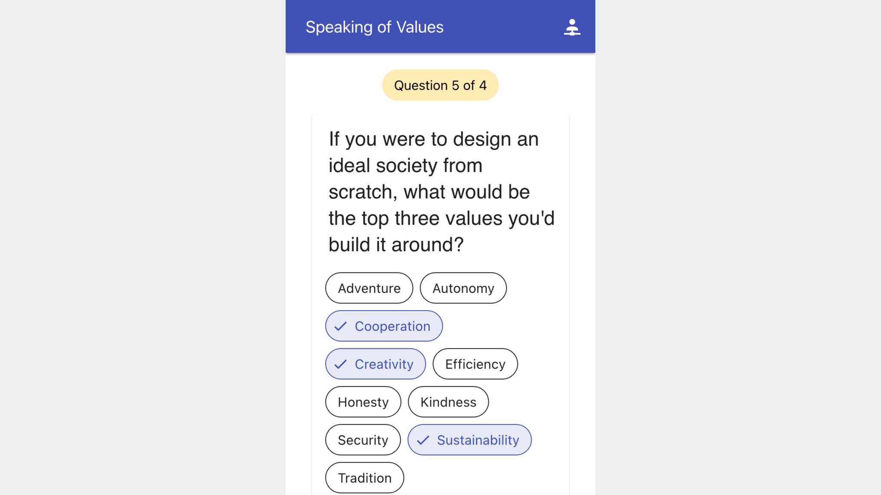Select the Adventure value chip
Image resolution: width=881 pixels, height=495 pixels.
[369, 288]
